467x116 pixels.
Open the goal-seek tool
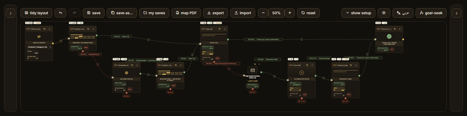[x=431, y=13]
